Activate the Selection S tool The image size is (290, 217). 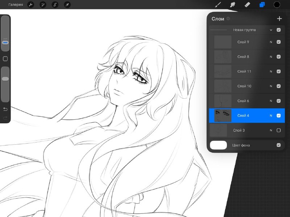[x=55, y=5]
